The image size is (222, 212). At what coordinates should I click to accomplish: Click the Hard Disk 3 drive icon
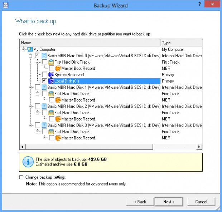click(x=44, y=125)
